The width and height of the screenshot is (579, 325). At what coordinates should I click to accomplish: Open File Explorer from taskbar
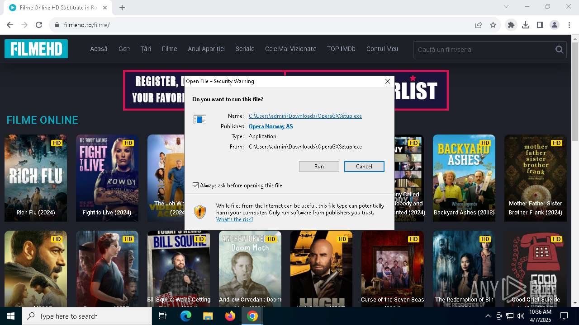point(208,316)
